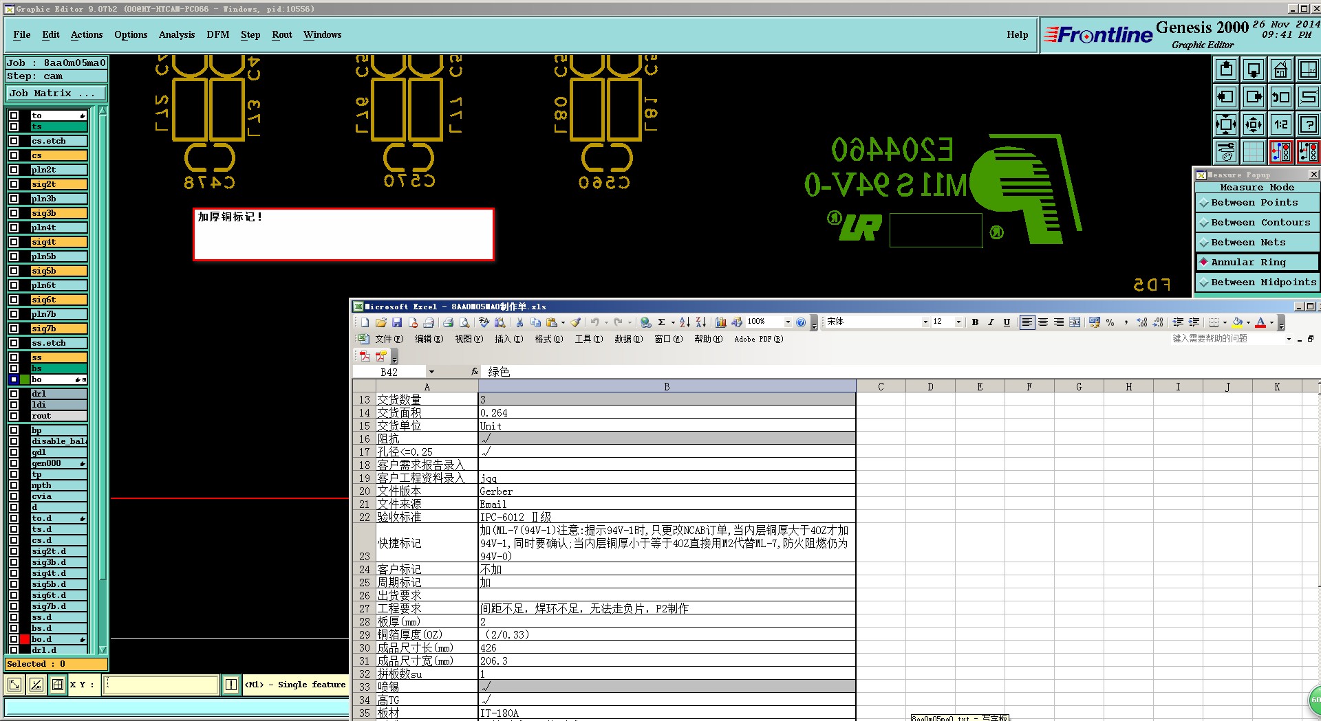Open the Rout menu
1321x721 pixels.
(282, 35)
